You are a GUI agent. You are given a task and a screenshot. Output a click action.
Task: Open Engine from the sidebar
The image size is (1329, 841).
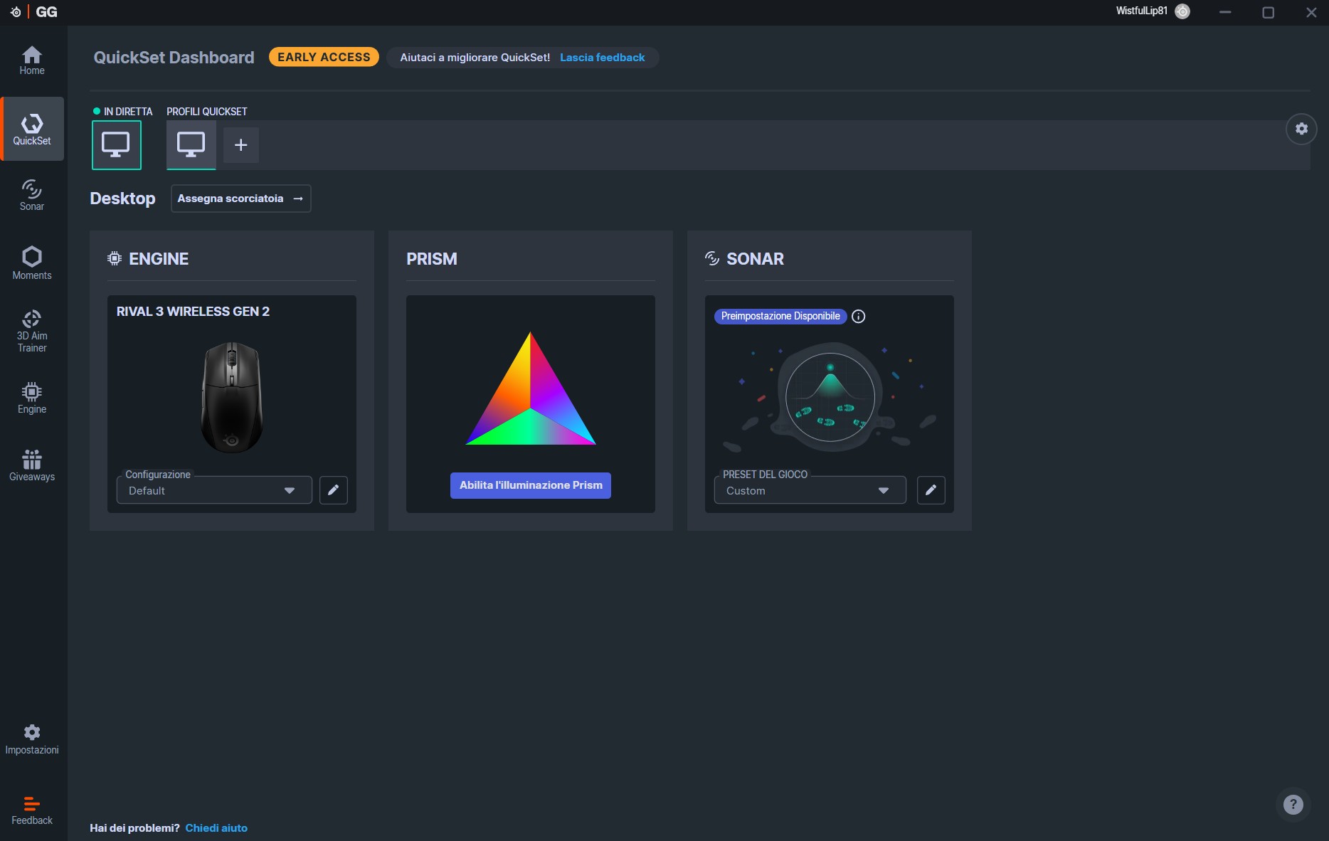click(32, 398)
